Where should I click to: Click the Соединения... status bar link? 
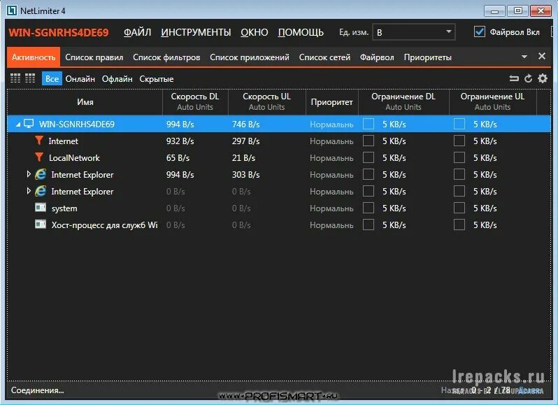38,390
